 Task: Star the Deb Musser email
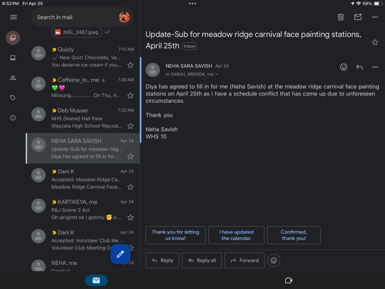130,126
